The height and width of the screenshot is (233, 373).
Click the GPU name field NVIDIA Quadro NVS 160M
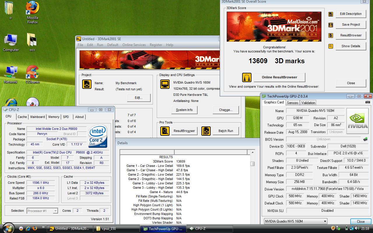[315, 111]
